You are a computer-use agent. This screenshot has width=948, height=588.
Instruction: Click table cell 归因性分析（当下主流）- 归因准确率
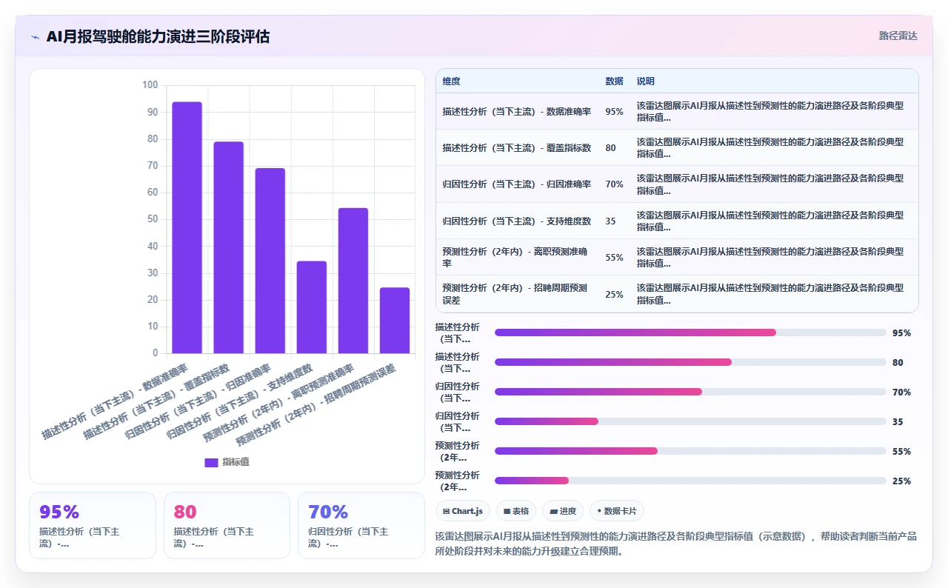point(517,184)
